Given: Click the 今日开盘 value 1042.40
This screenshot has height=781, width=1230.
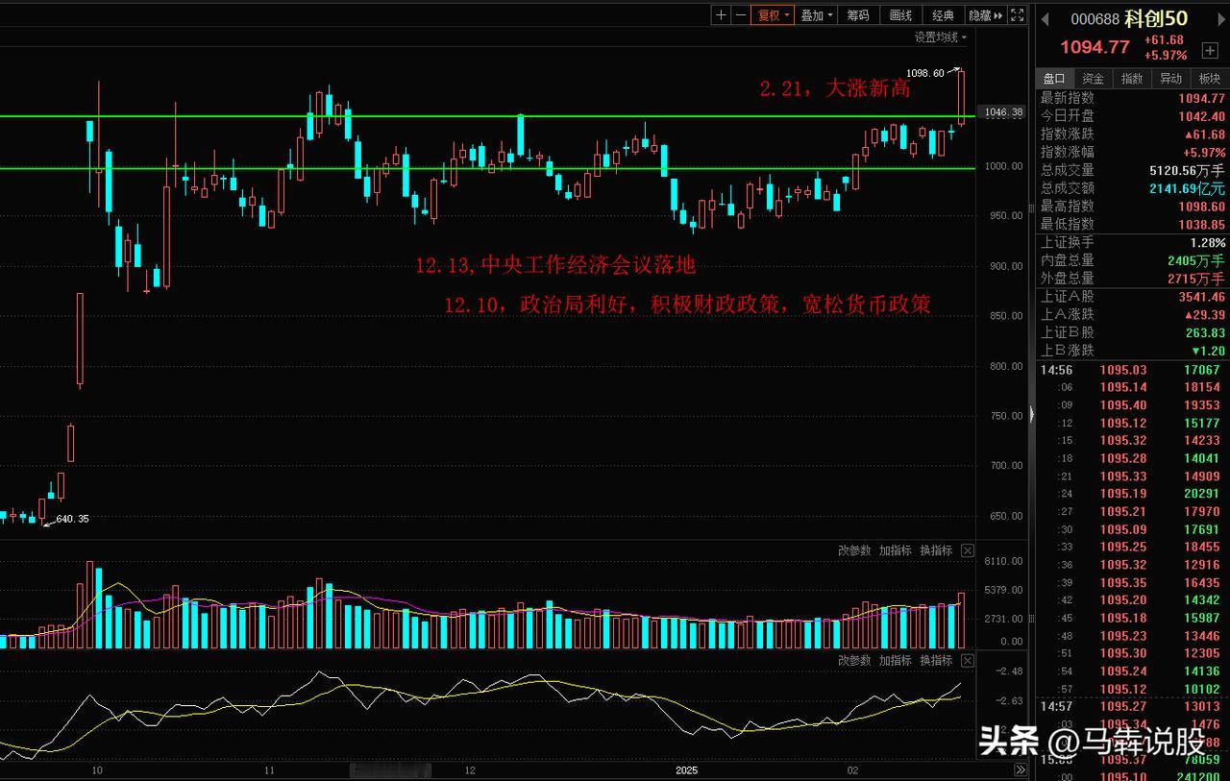Looking at the screenshot, I should pos(1202,116).
